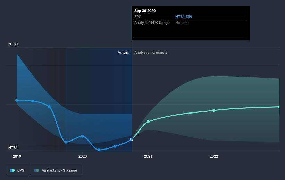This screenshot has height=180, width=285.
Task: Click the 2020 x-axis label
Action: click(83, 156)
